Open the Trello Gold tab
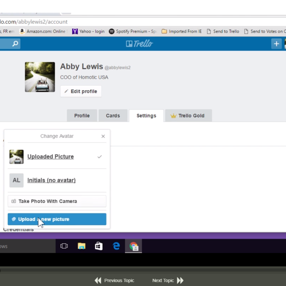This screenshot has width=286, height=286. tap(188, 115)
